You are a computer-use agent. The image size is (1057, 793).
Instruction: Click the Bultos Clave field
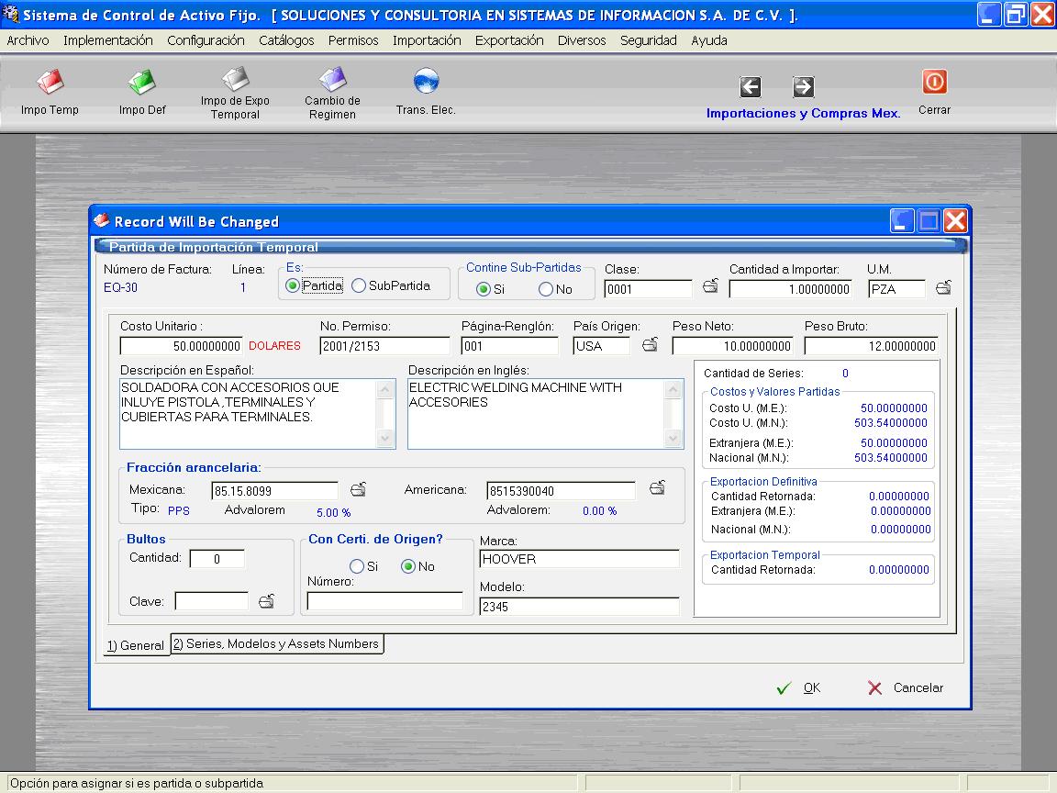pos(212,601)
